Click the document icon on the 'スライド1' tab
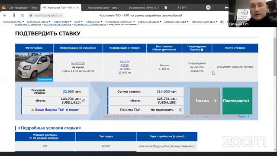This screenshot has width=277, height=156. tap(166, 8)
